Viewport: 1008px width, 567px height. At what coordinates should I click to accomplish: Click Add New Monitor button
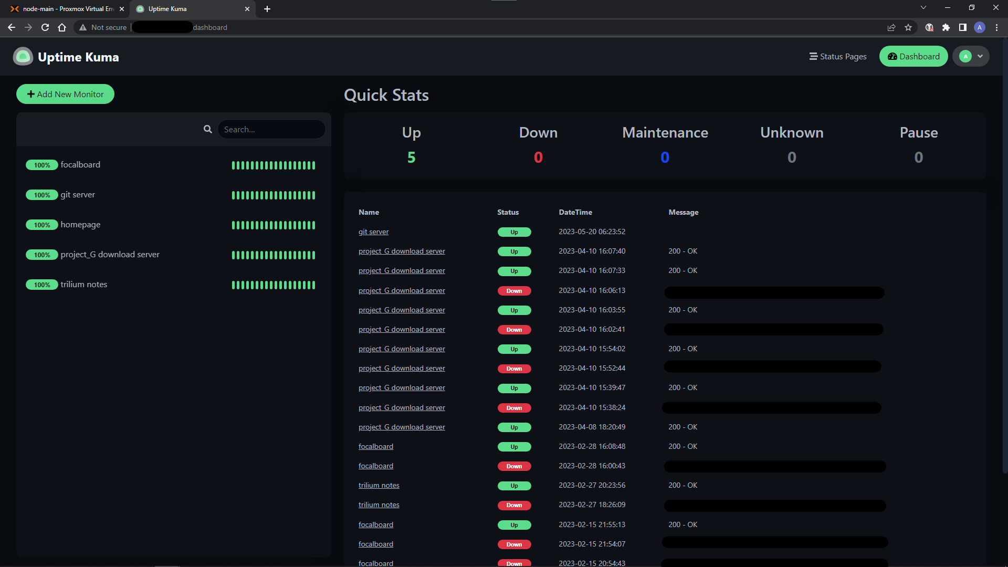click(x=65, y=94)
